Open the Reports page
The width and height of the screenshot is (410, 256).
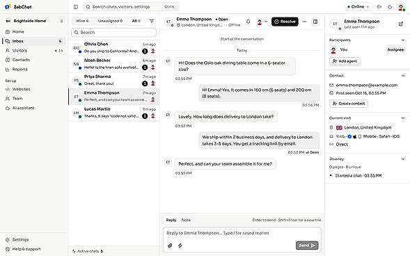[x=34, y=70]
